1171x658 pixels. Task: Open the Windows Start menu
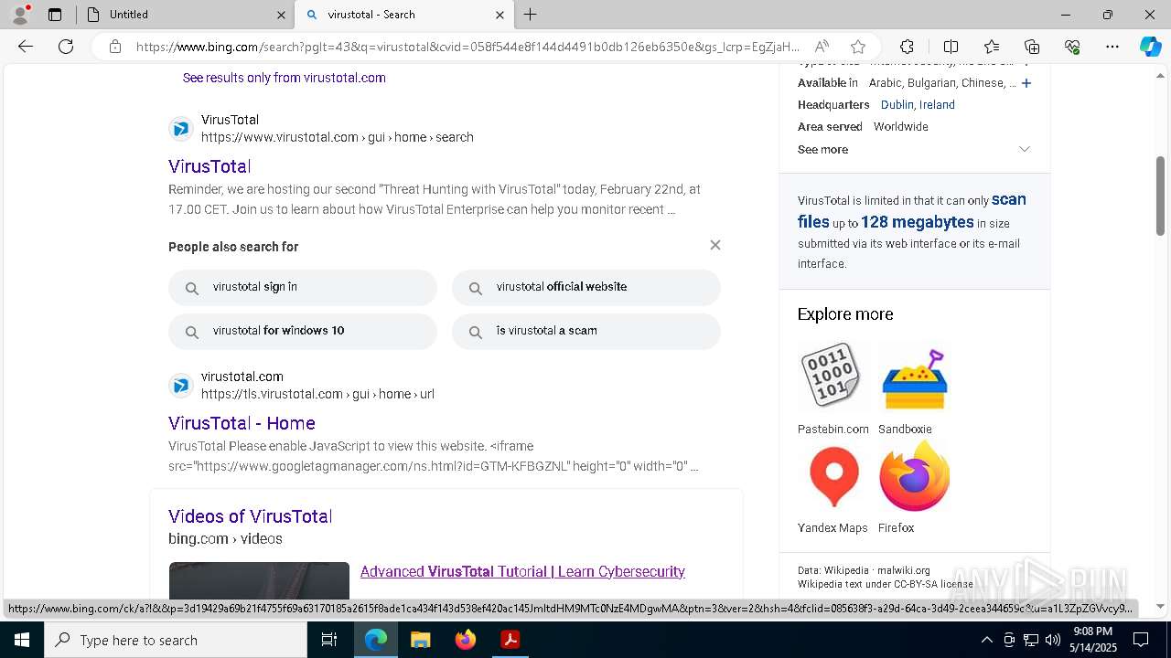(x=21, y=640)
